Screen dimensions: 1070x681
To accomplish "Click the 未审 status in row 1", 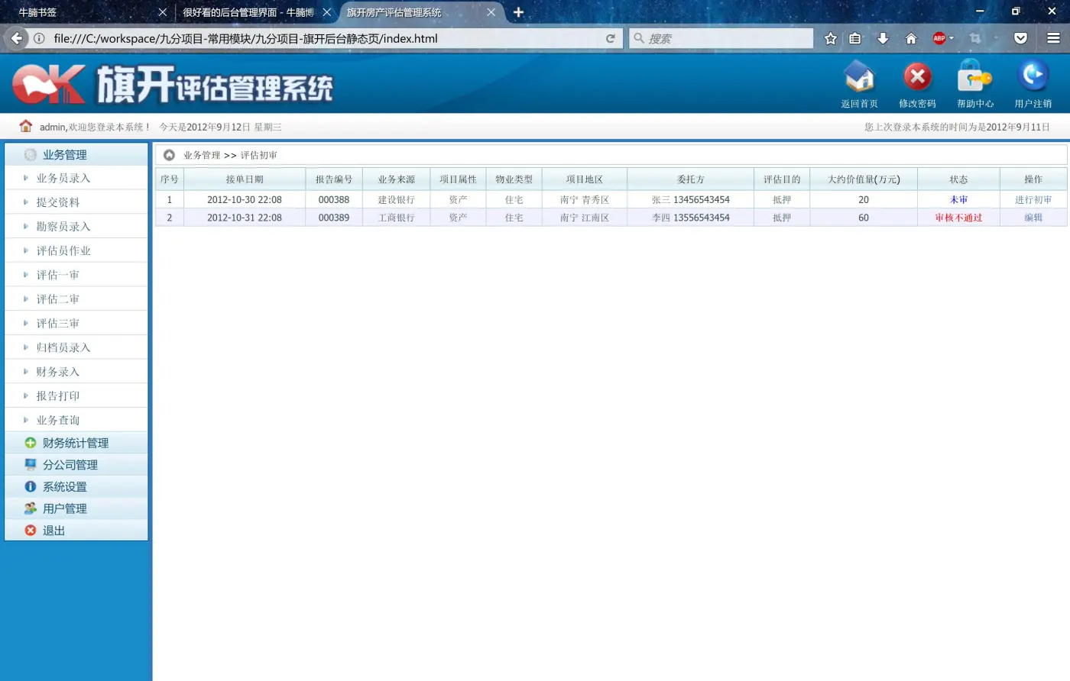I will (958, 200).
